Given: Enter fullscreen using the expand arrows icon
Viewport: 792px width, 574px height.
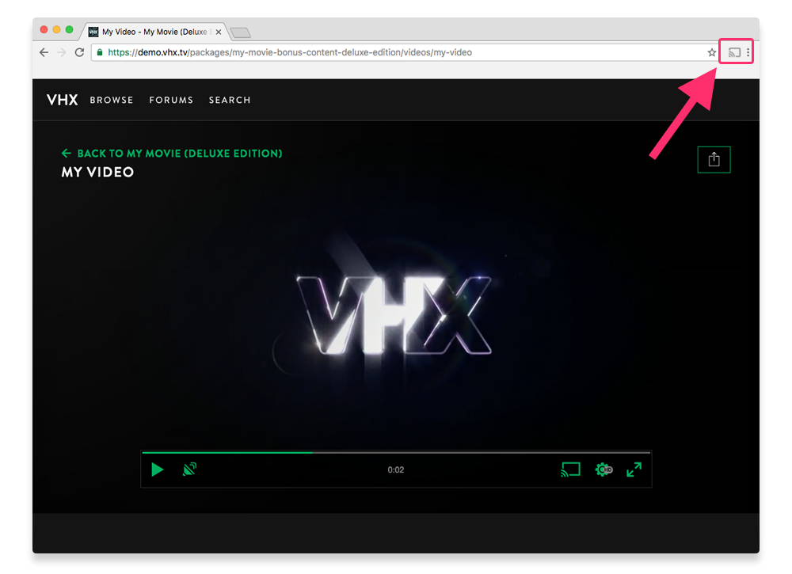Looking at the screenshot, I should click(634, 469).
